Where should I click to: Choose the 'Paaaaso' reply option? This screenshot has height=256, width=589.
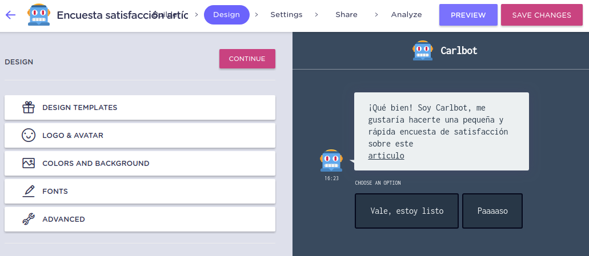[492, 211]
